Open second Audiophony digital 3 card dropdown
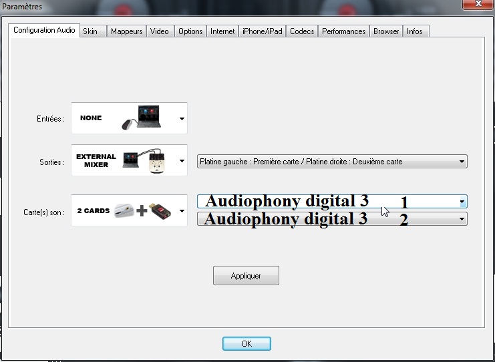Screen dimensions: 495x362 point(332,218)
